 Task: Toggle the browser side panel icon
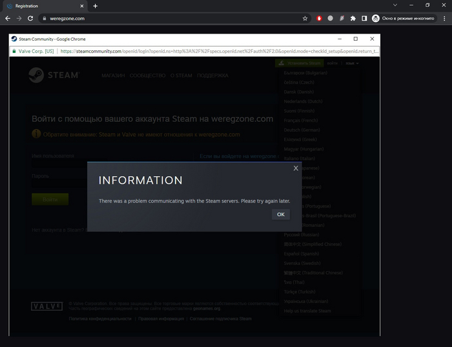click(364, 19)
